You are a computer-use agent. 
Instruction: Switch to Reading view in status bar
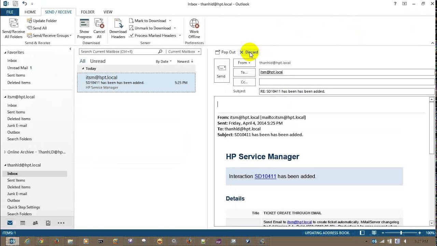pyautogui.click(x=375, y=233)
